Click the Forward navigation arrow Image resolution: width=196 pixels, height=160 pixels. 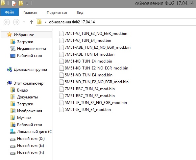click(x=16, y=22)
